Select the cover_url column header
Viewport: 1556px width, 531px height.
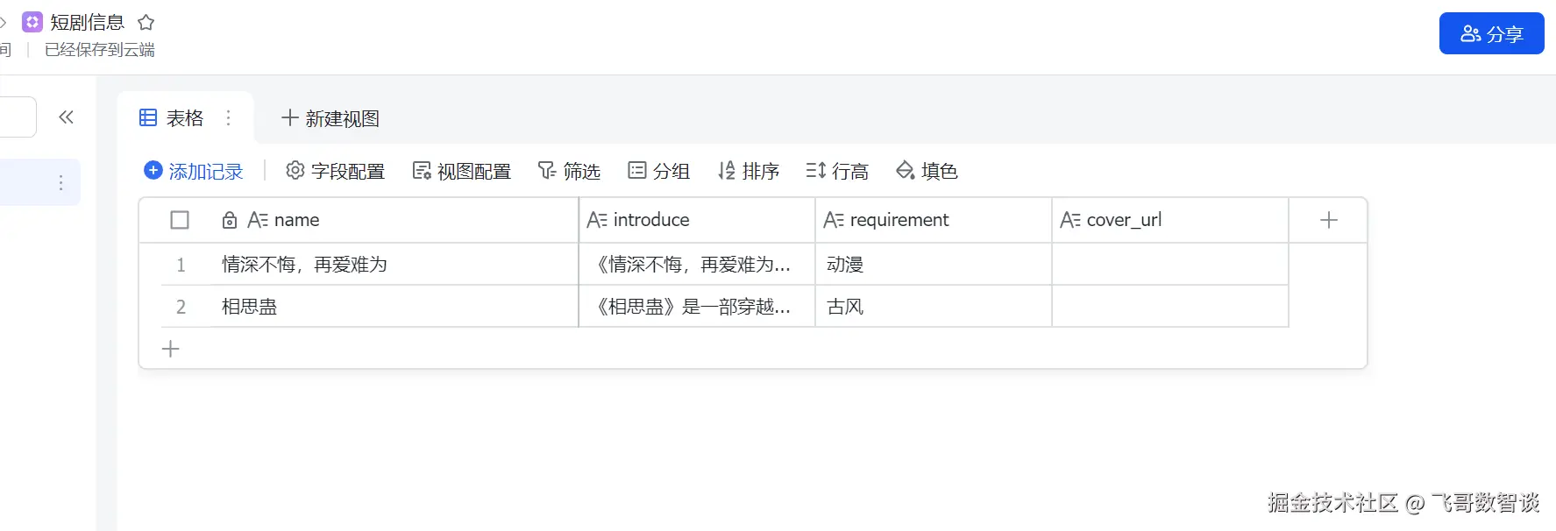pyautogui.click(x=1170, y=220)
